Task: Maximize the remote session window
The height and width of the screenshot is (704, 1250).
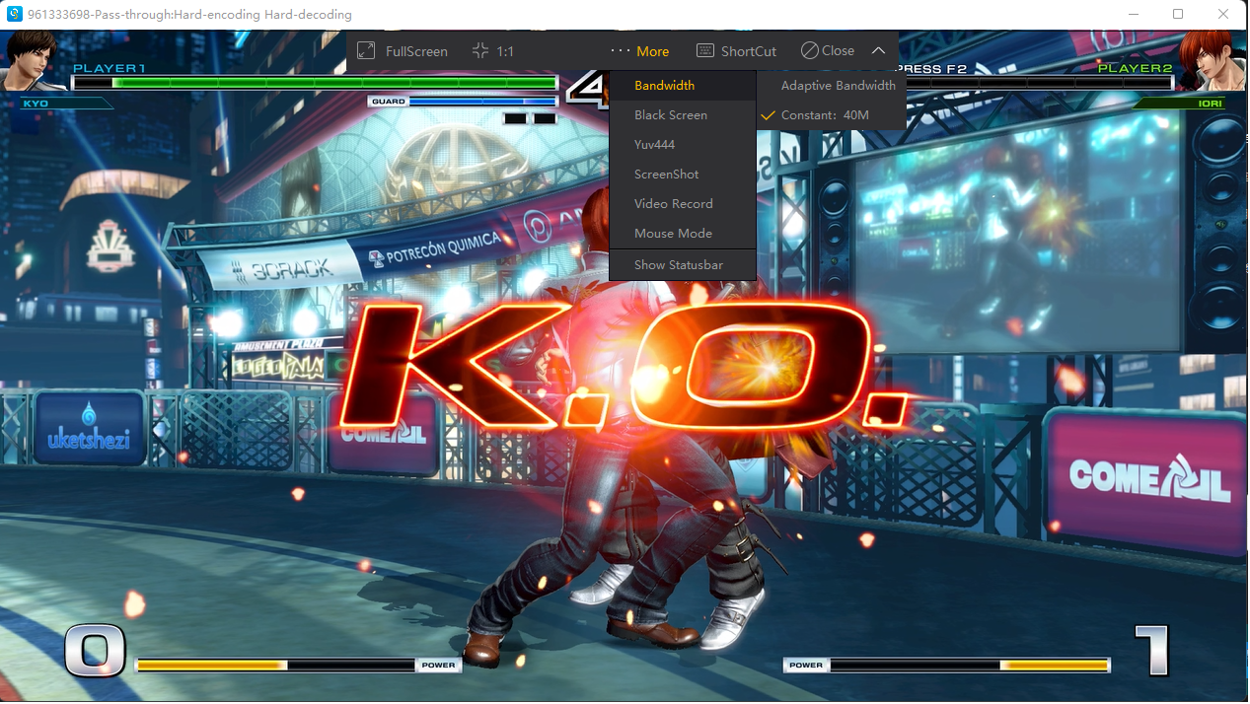Action: click(x=1178, y=14)
